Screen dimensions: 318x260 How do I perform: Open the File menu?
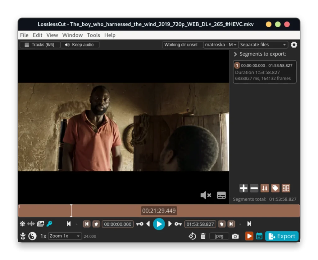24,35
